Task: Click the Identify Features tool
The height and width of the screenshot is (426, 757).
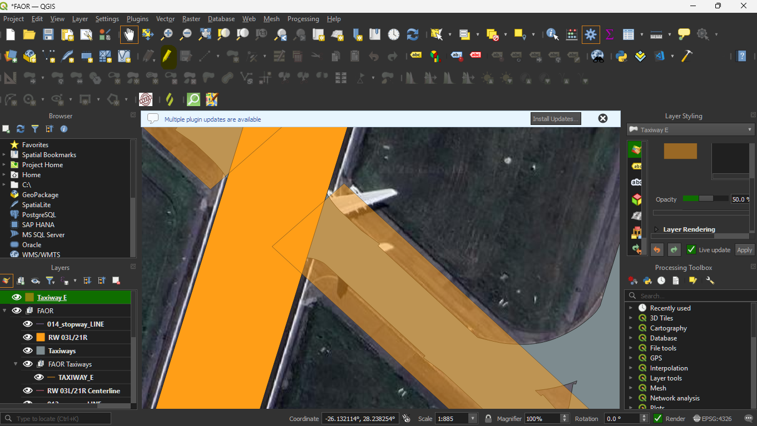Action: [x=552, y=34]
